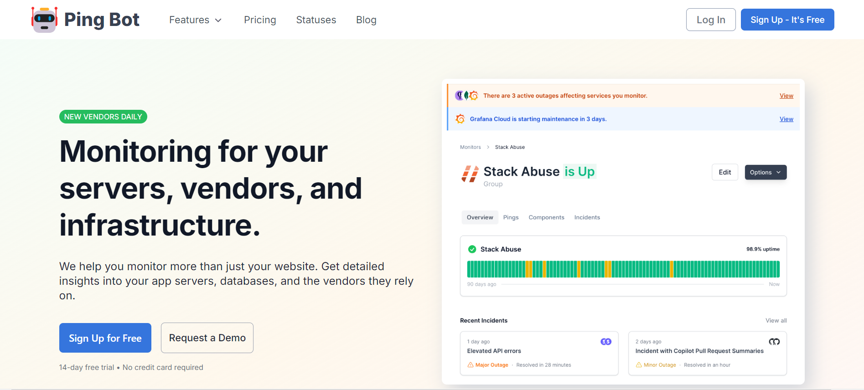The width and height of the screenshot is (864, 390).
Task: Select the Overview tab
Action: tap(480, 217)
